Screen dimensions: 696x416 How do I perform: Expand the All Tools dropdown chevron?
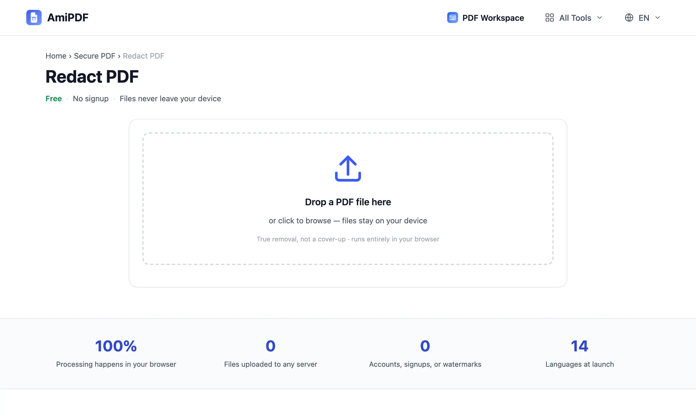(600, 18)
